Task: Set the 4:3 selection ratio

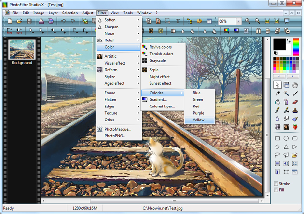Action: pyautogui.click(x=286, y=164)
